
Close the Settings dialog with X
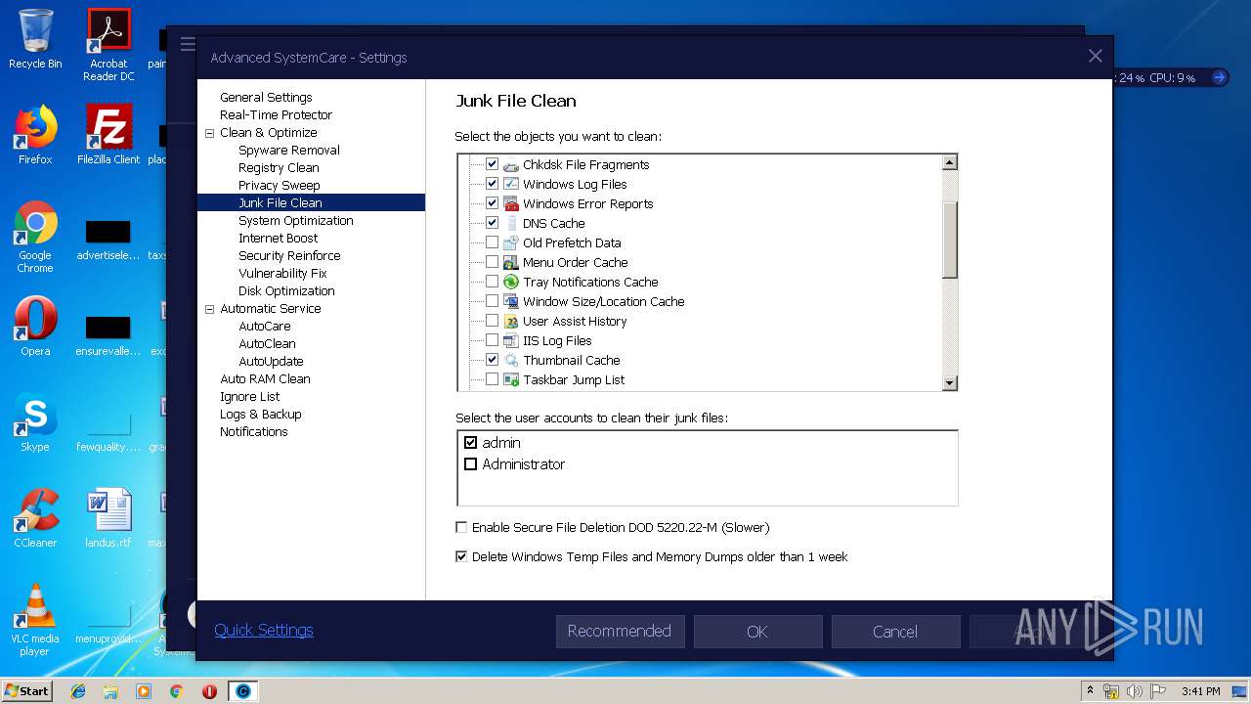pos(1095,57)
